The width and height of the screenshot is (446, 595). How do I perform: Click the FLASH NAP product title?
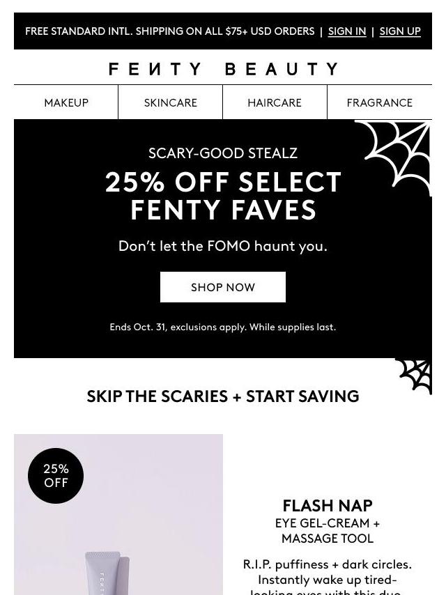coord(328,505)
